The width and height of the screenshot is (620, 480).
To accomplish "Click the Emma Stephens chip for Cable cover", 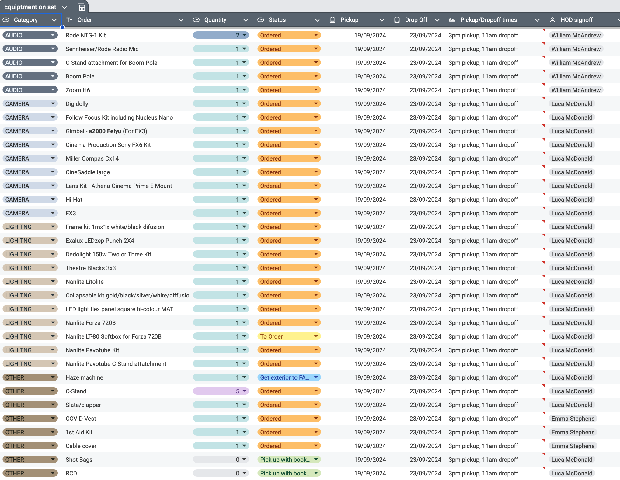I will [573, 446].
